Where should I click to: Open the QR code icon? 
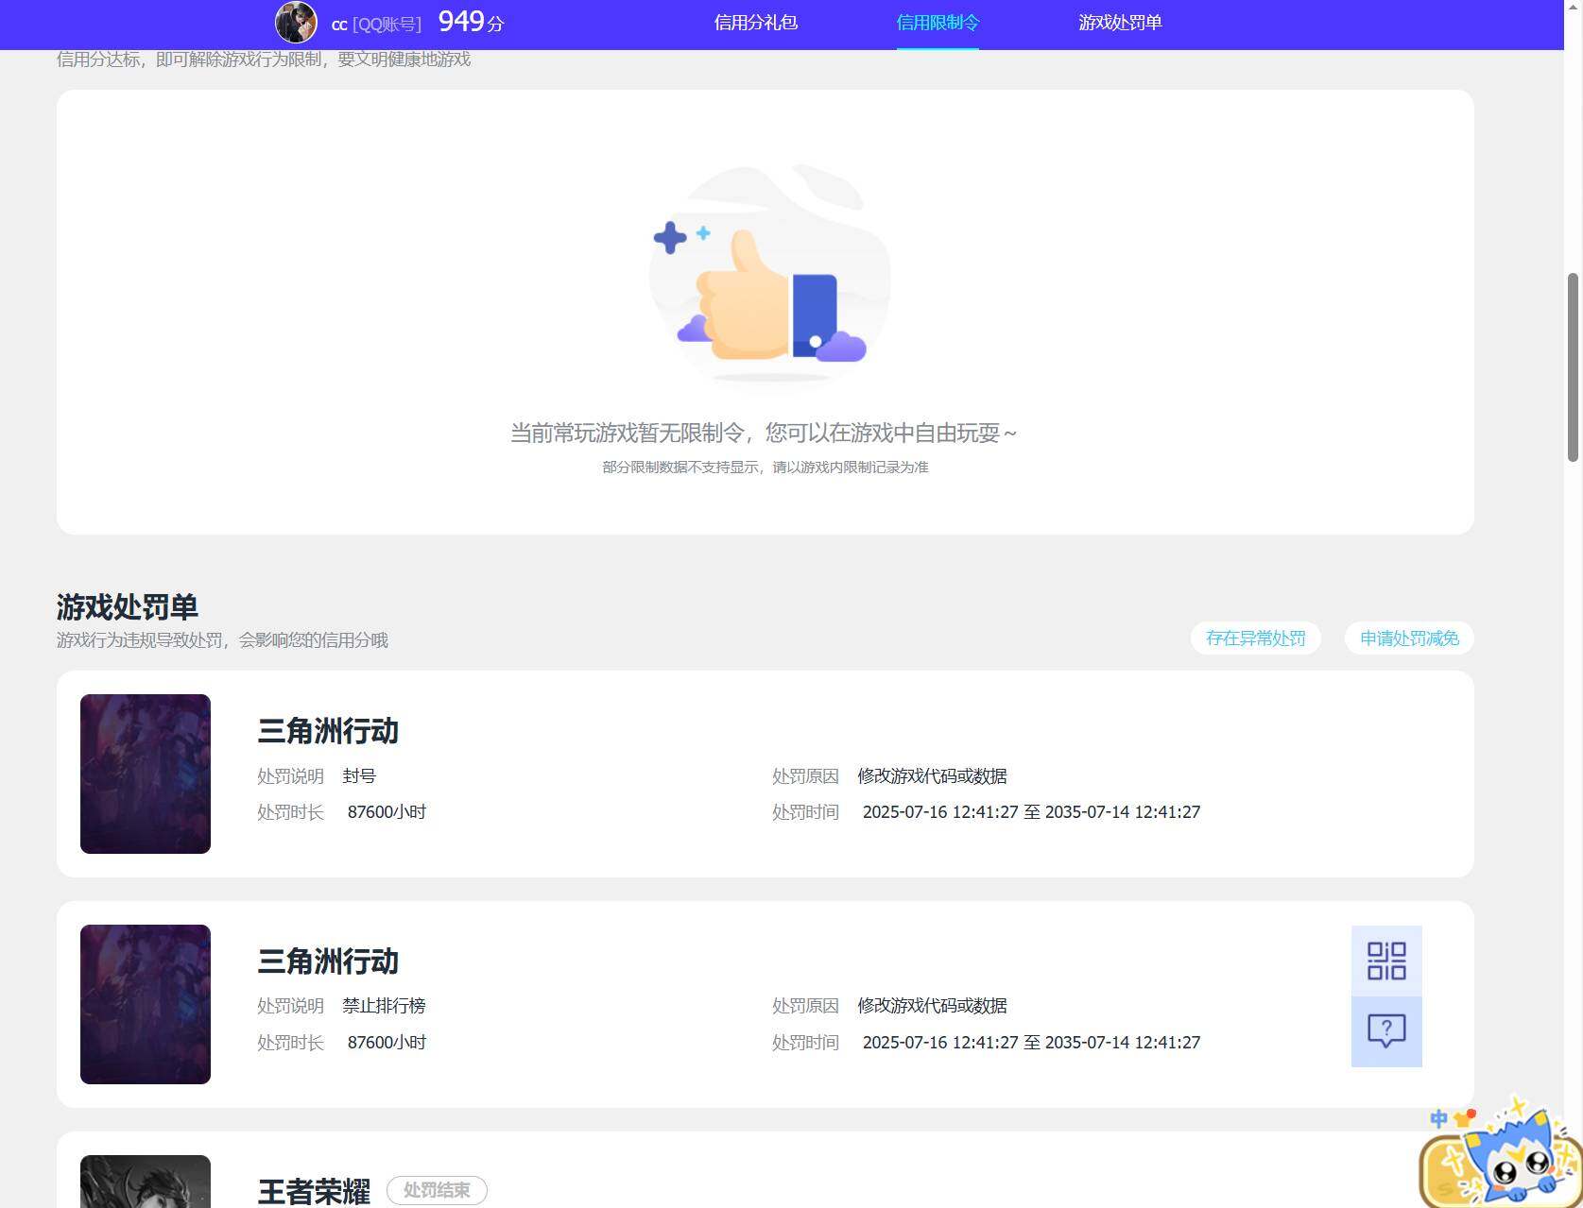pos(1386,961)
